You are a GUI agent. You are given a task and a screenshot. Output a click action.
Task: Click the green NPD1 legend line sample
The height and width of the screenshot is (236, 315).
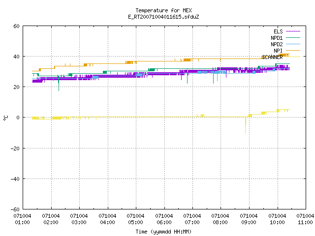(293, 38)
